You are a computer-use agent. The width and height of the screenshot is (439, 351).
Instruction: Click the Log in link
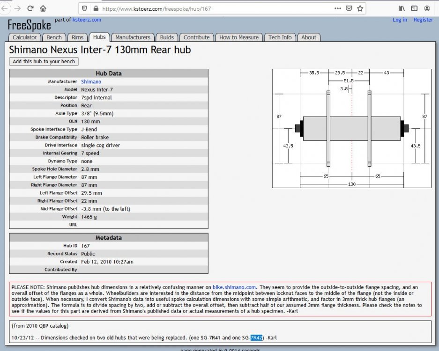point(400,20)
